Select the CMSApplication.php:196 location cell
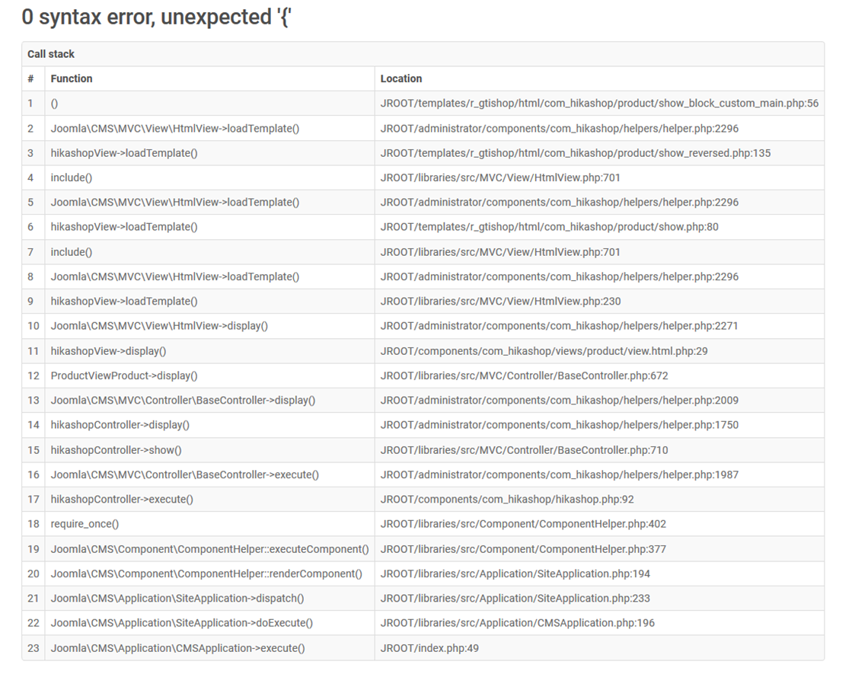Viewport: 852px width, 687px height. pos(517,623)
